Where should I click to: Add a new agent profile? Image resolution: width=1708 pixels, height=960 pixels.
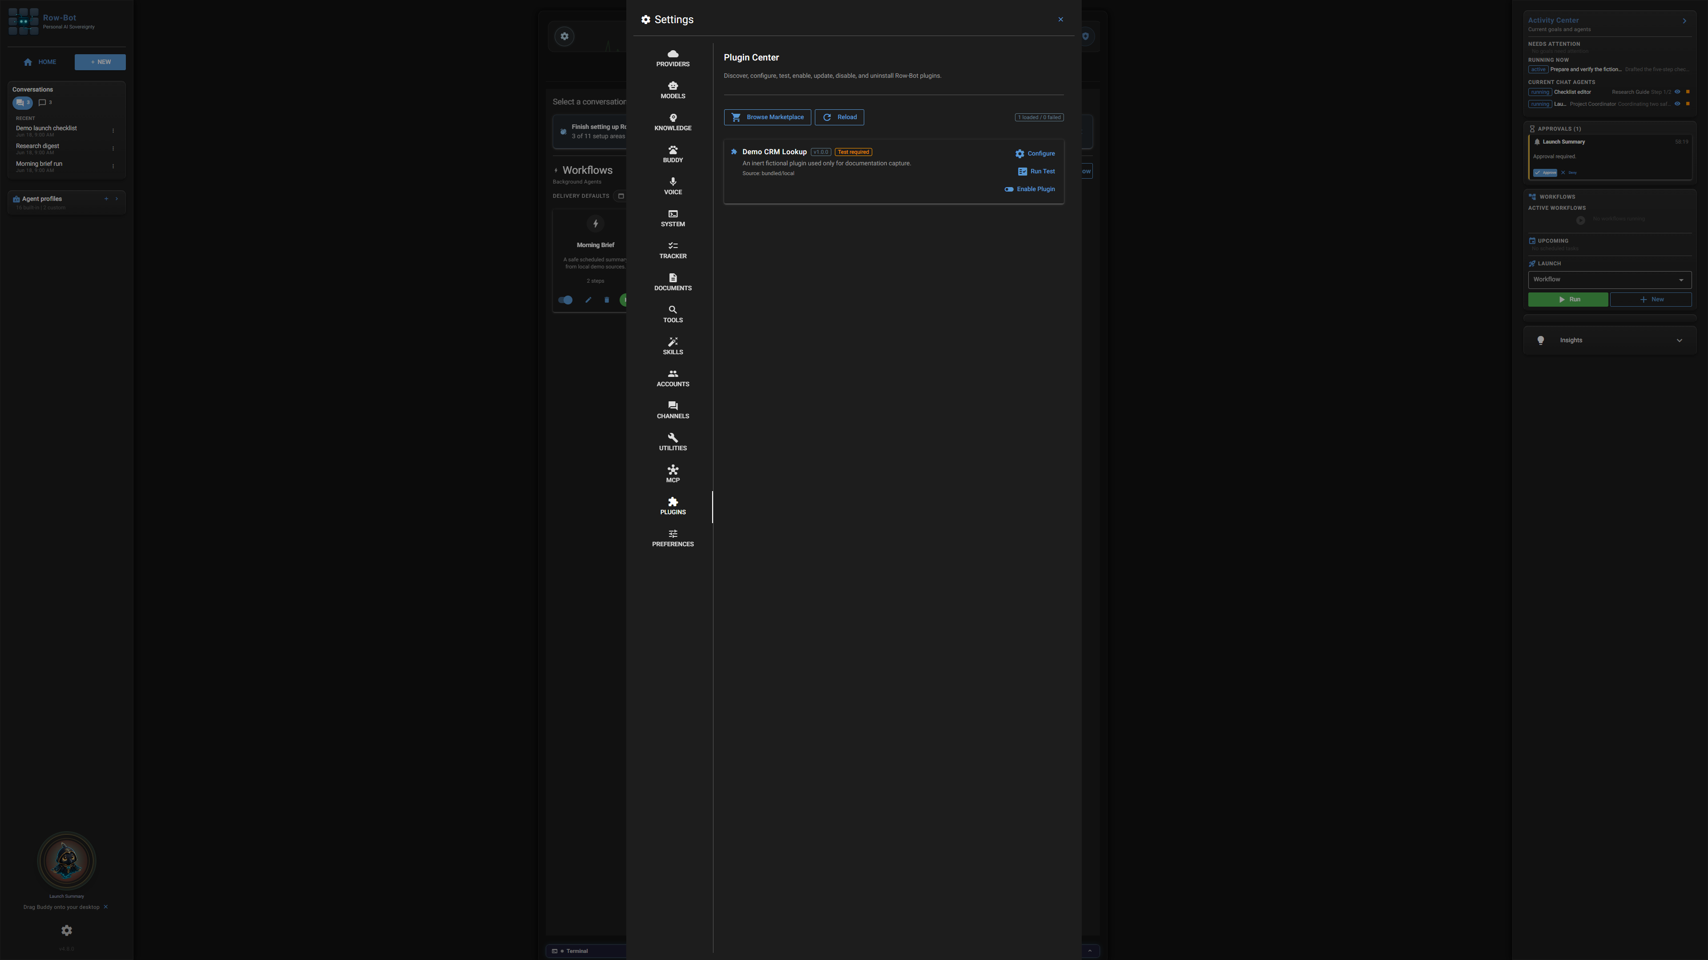[106, 199]
